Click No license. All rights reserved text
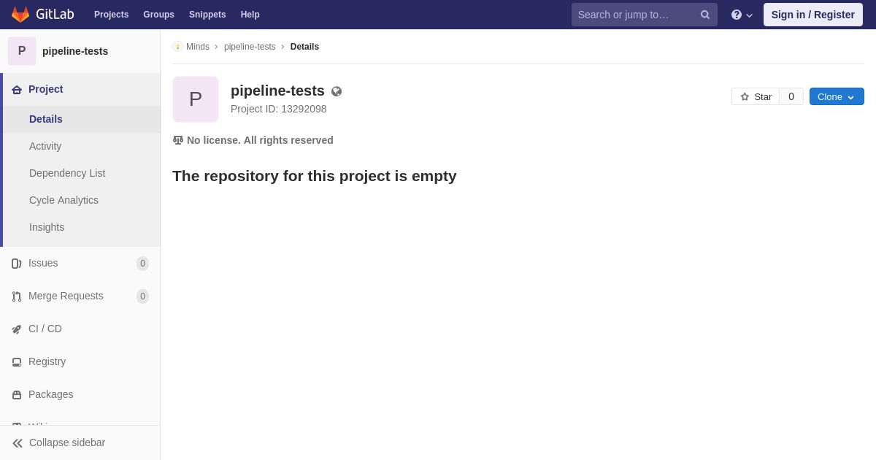The image size is (876, 460). tap(260, 140)
